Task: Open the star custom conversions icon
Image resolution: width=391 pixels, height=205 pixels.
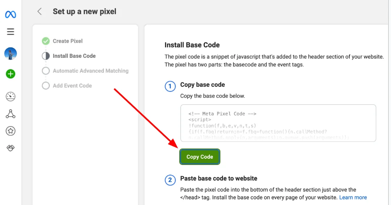Action: [10, 131]
